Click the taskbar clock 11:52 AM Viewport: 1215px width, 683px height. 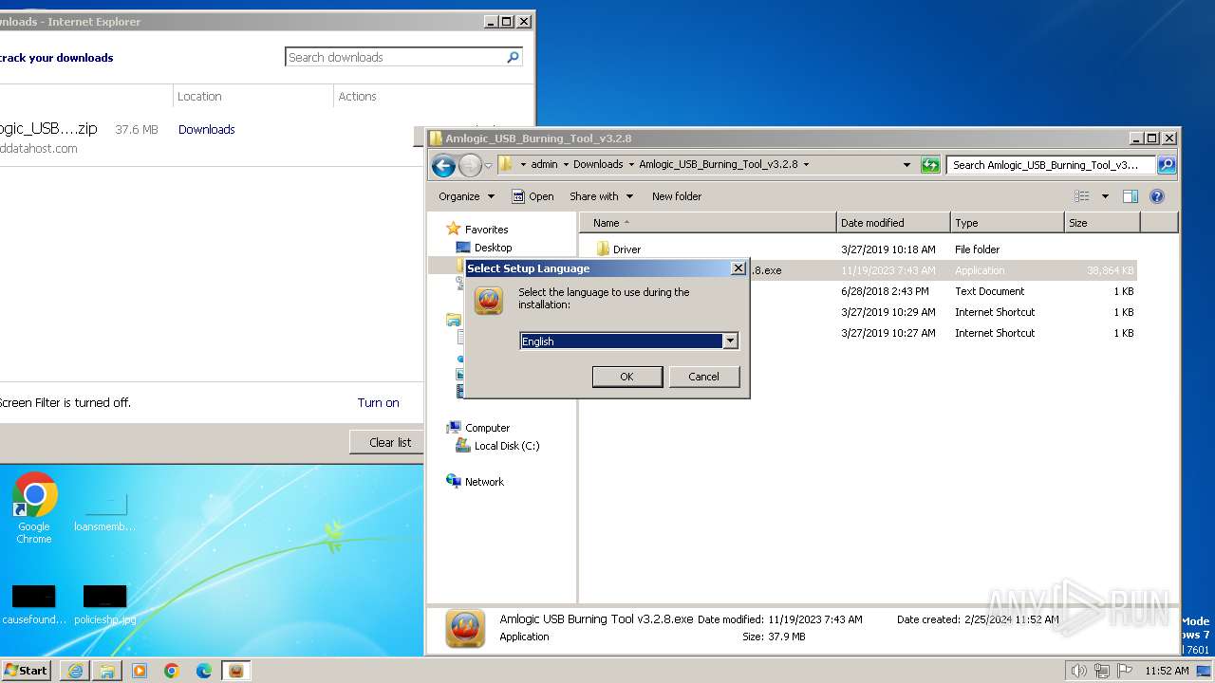click(1167, 671)
